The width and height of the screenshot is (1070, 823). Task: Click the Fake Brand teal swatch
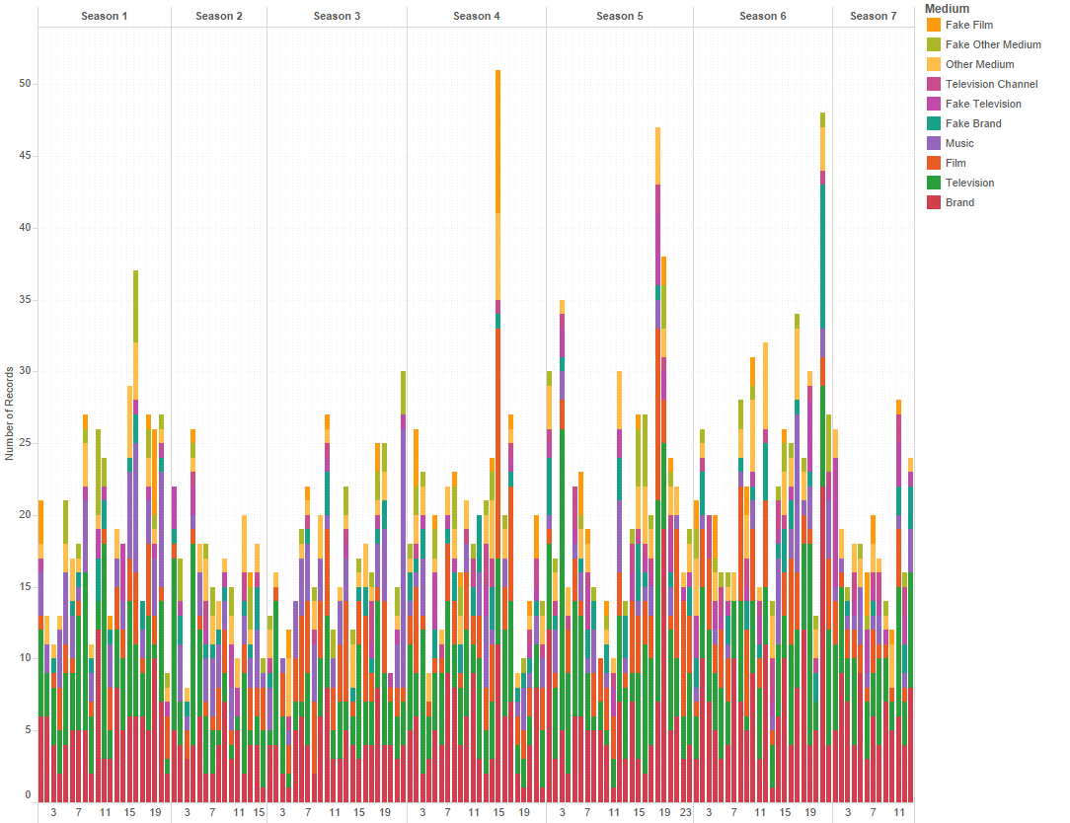pyautogui.click(x=934, y=123)
